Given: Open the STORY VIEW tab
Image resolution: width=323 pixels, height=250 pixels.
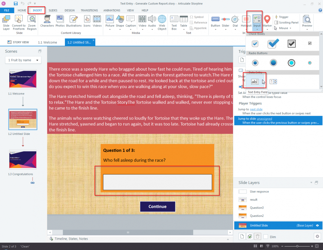Looking at the screenshot, I should tap(18, 42).
